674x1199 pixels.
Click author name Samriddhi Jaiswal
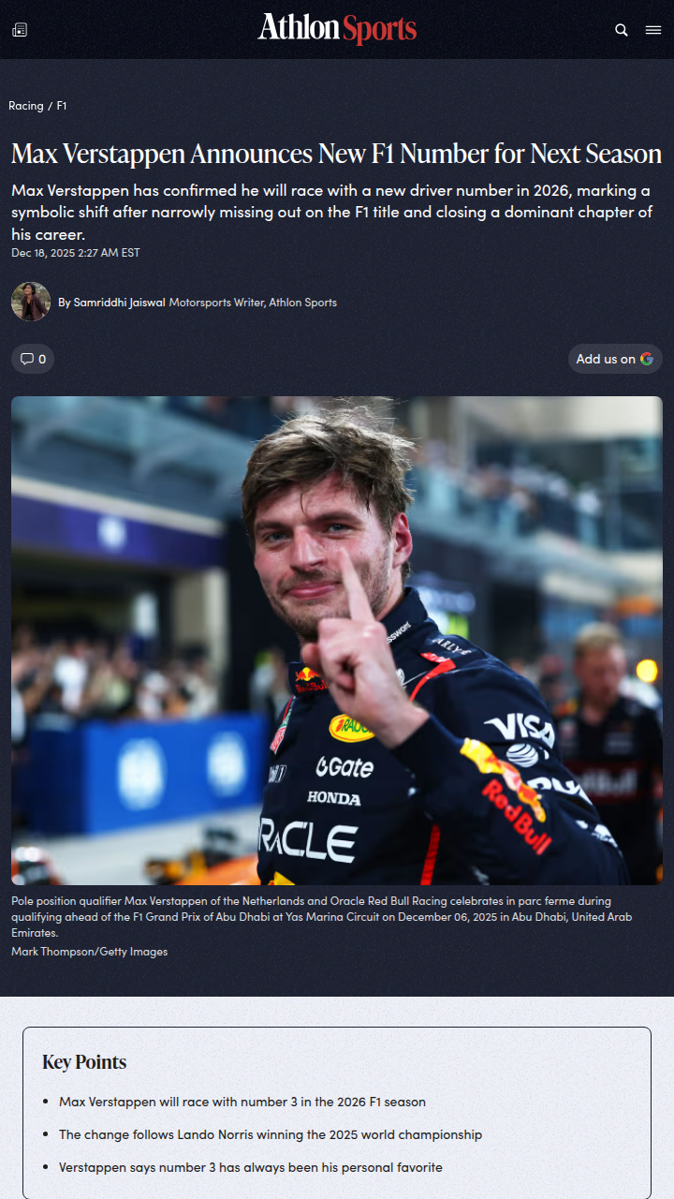pyautogui.click(x=119, y=303)
